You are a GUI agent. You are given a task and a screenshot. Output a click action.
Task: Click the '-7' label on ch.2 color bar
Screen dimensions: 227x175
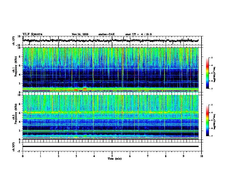(x=212, y=136)
